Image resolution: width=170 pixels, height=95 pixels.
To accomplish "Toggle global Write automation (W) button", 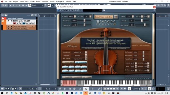I will 23,5.
